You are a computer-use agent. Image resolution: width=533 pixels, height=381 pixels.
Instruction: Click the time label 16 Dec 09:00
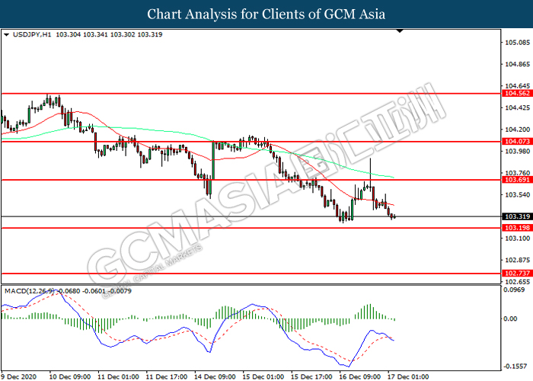[359, 376]
